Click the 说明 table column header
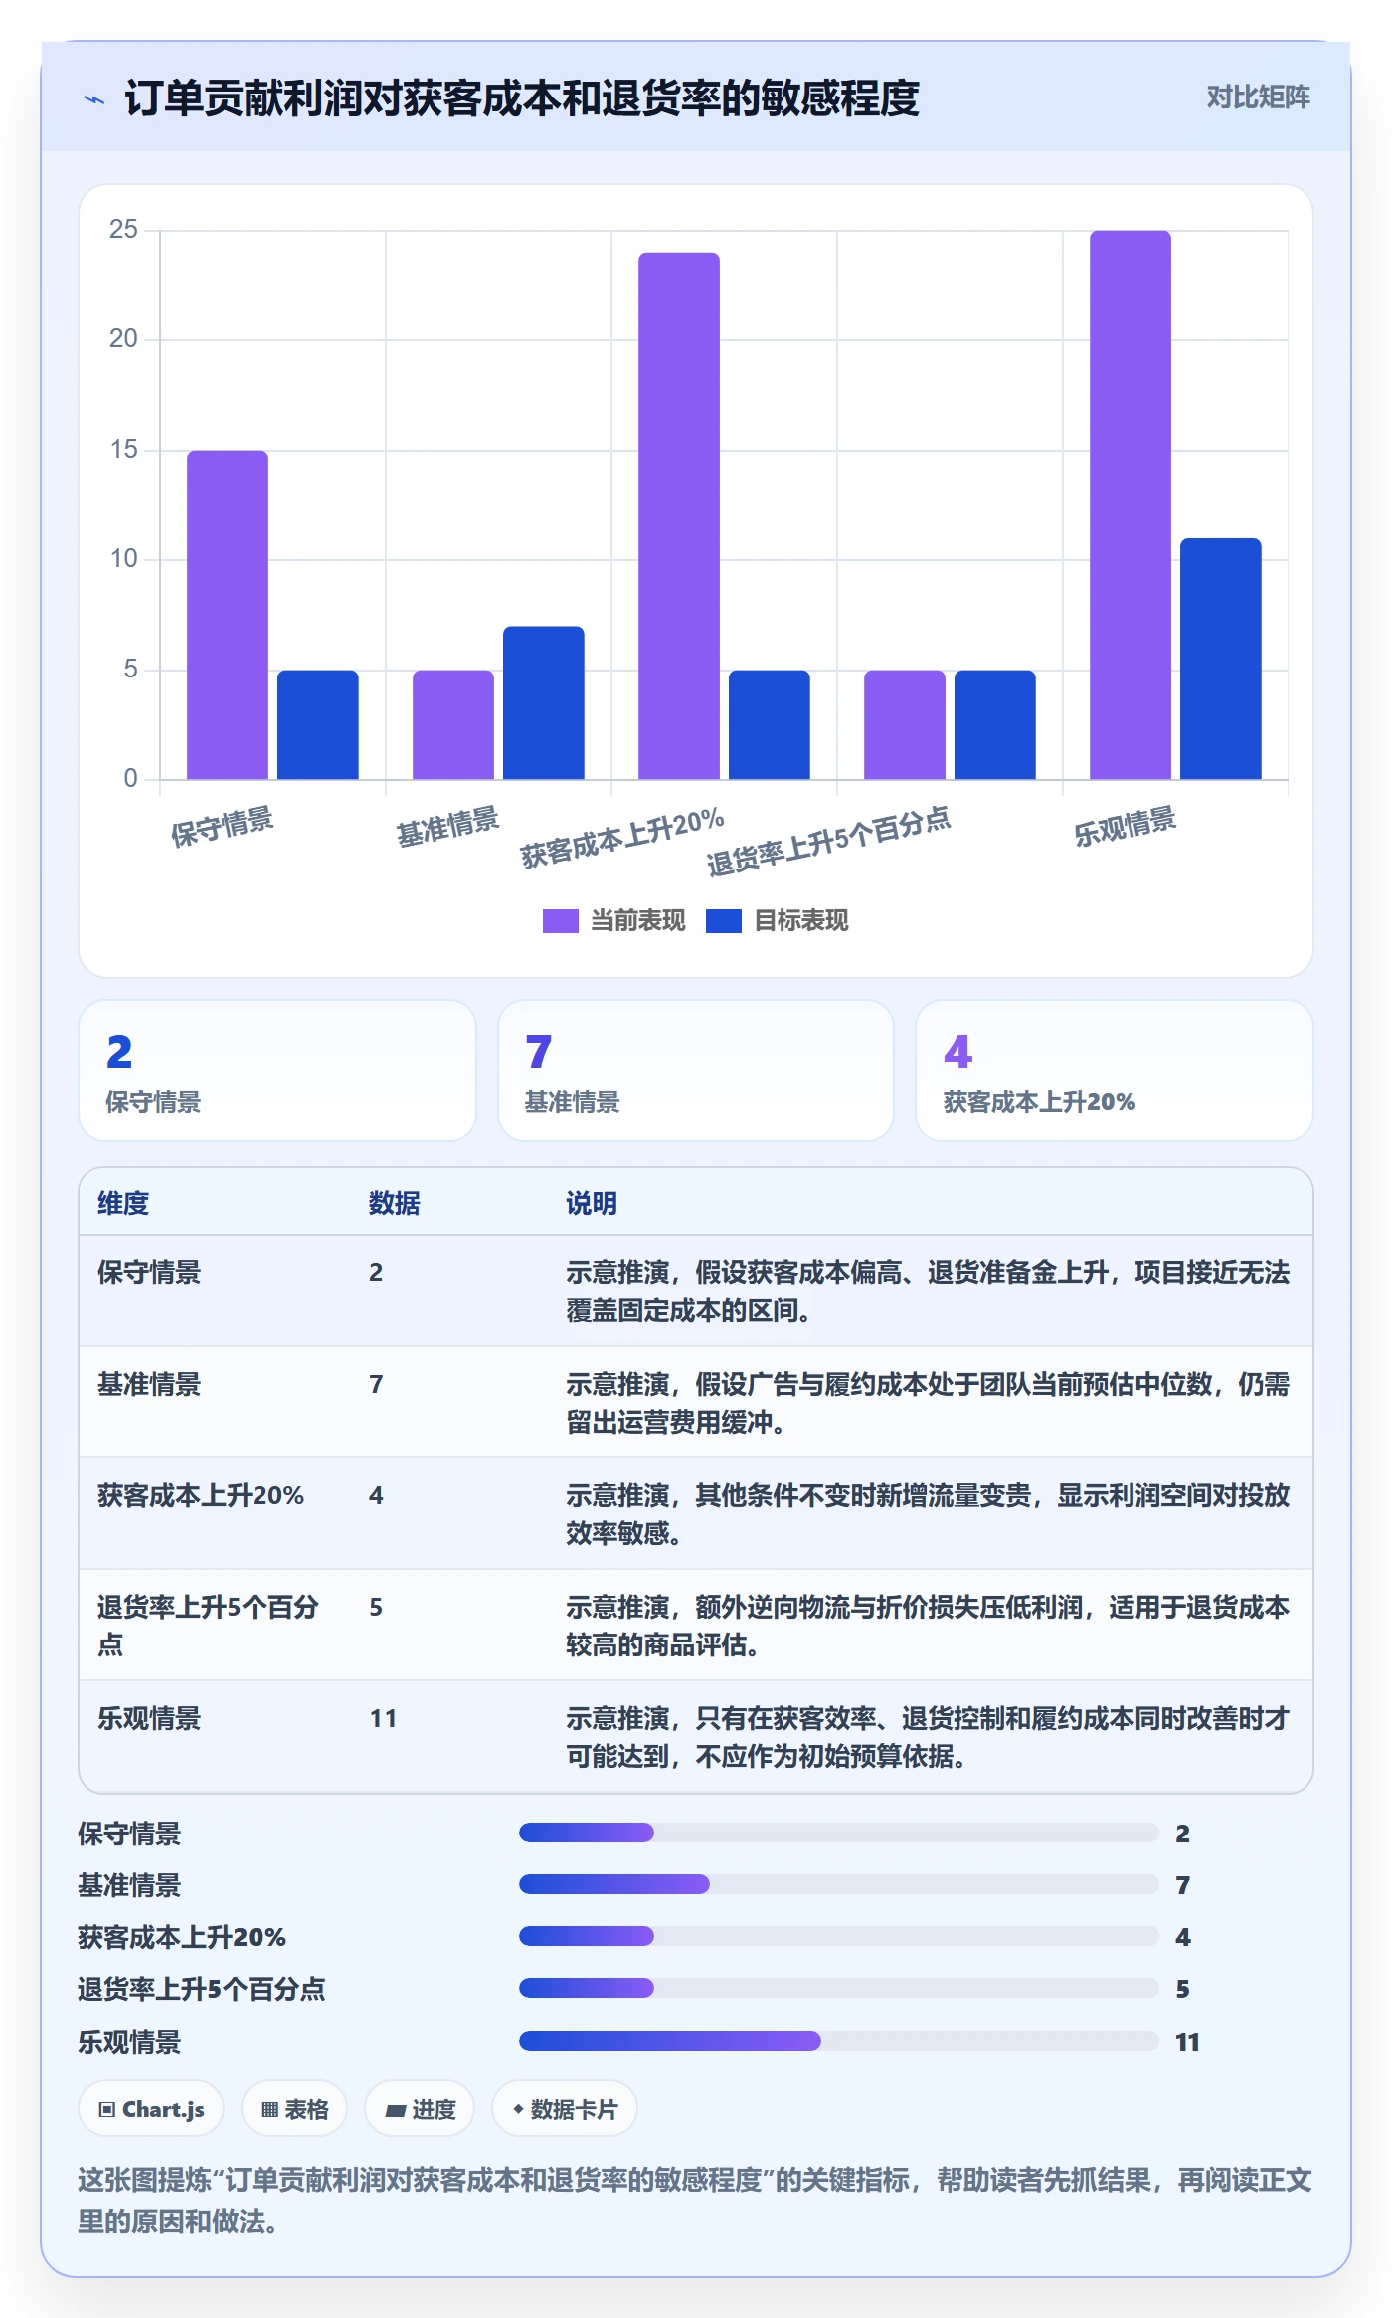This screenshot has height=2318, width=1392. 592,1203
